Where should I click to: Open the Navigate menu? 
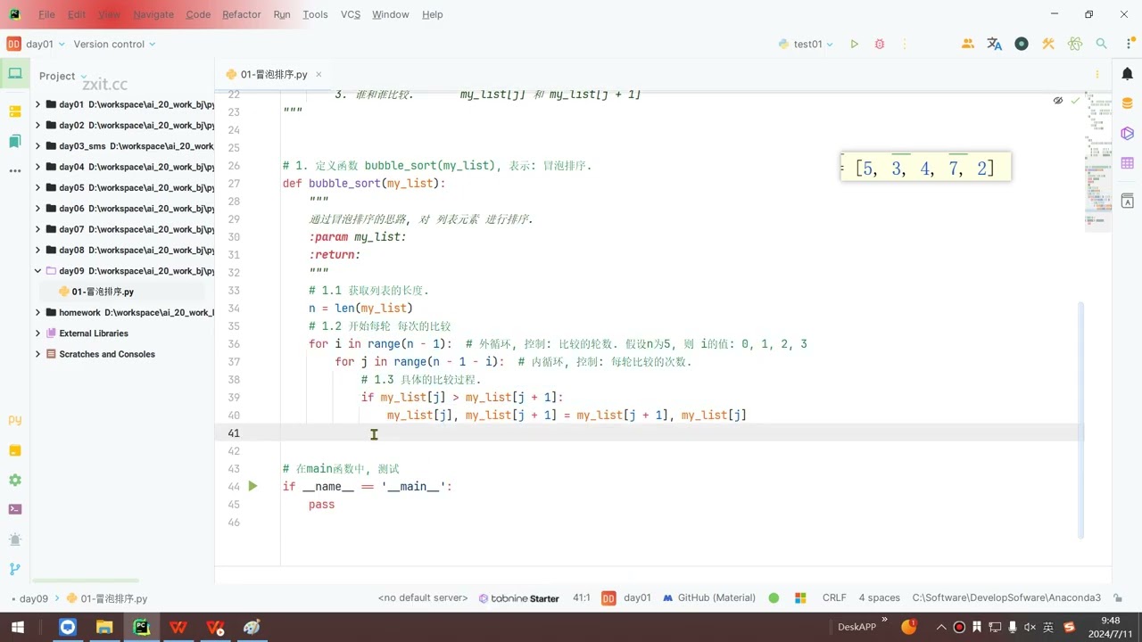click(x=153, y=14)
